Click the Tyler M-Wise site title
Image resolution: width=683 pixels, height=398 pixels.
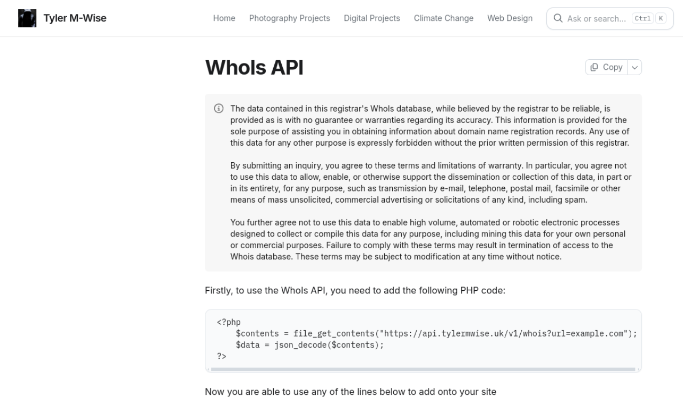coord(75,18)
